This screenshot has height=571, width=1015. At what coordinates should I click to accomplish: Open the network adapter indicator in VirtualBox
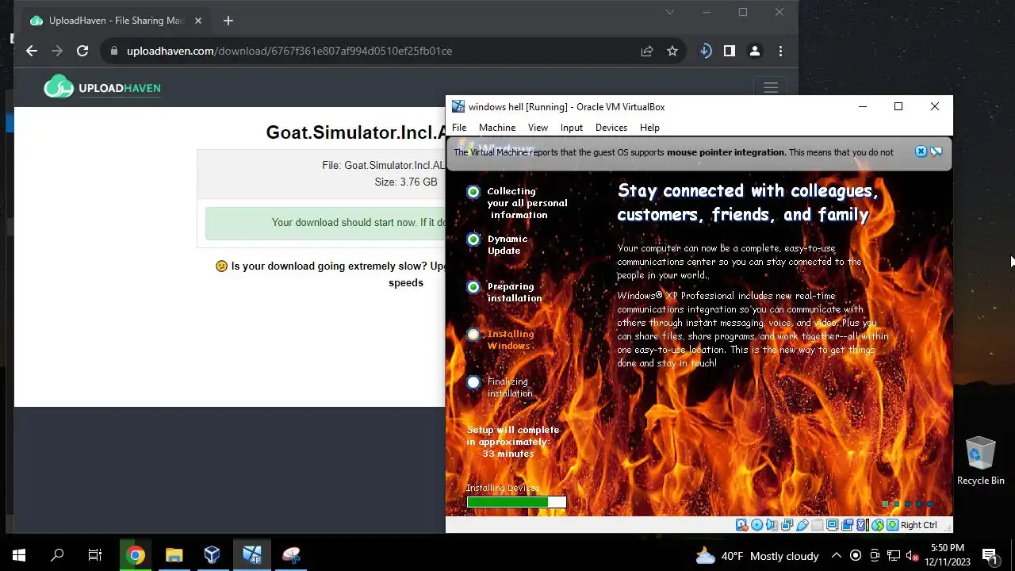[x=787, y=525]
